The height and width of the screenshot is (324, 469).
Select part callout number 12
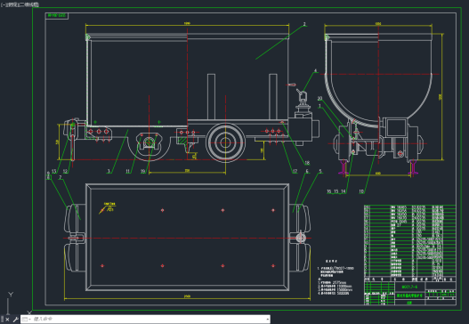point(65,172)
